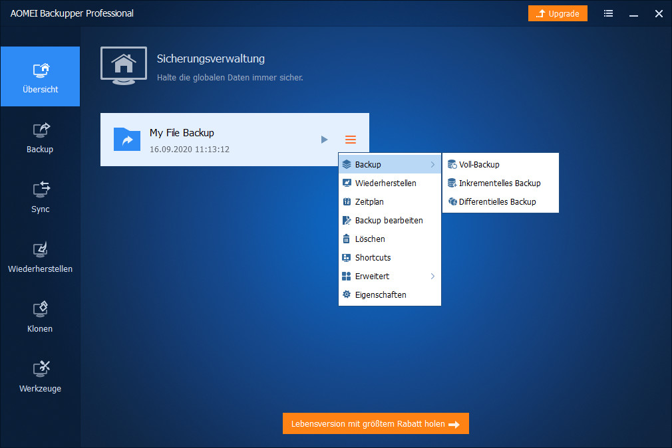Click Lebensversion mit größtem Rabatt holen button

click(x=376, y=423)
